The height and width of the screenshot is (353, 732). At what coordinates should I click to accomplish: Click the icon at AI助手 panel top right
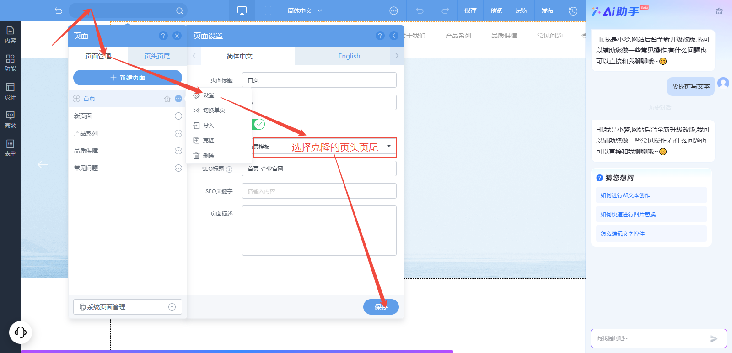[x=719, y=11]
